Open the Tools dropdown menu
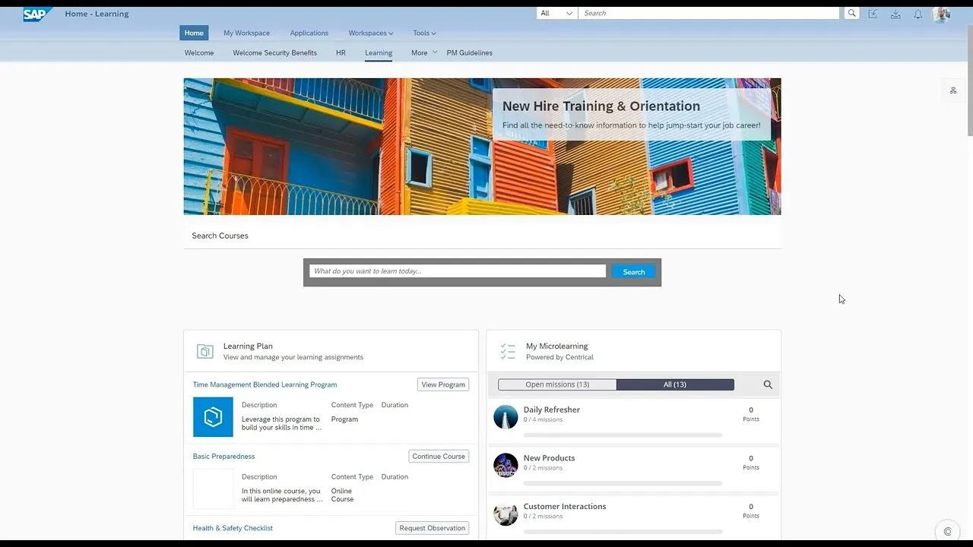The height and width of the screenshot is (547, 973). click(424, 33)
